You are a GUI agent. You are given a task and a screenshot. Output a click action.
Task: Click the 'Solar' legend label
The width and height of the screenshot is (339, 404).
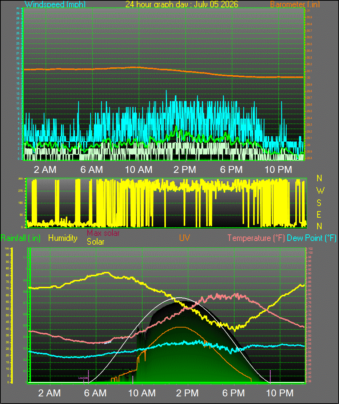tap(96, 242)
